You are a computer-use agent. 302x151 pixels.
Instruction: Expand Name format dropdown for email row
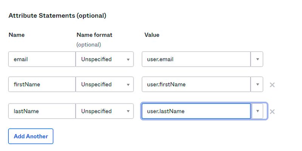tap(105, 59)
